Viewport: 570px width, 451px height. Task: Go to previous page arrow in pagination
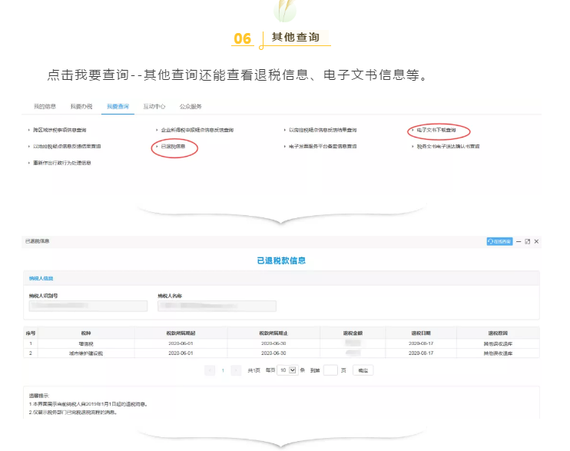click(210, 370)
